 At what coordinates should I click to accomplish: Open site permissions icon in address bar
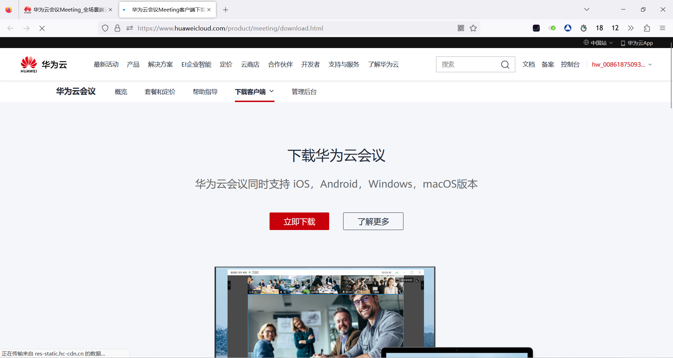click(x=130, y=28)
